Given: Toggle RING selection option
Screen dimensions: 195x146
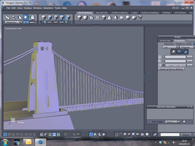Looking at the screenshot, I should pos(56,22).
